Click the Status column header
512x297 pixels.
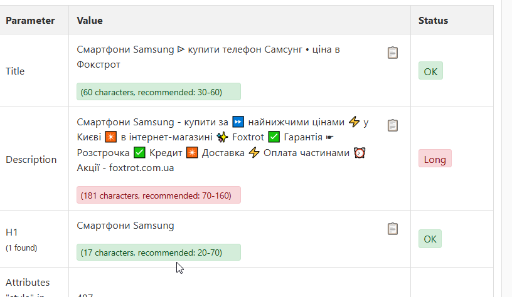point(434,21)
